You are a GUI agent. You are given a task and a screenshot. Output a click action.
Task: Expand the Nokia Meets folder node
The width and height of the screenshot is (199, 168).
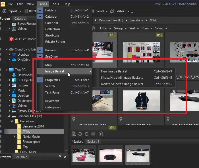[14, 136]
